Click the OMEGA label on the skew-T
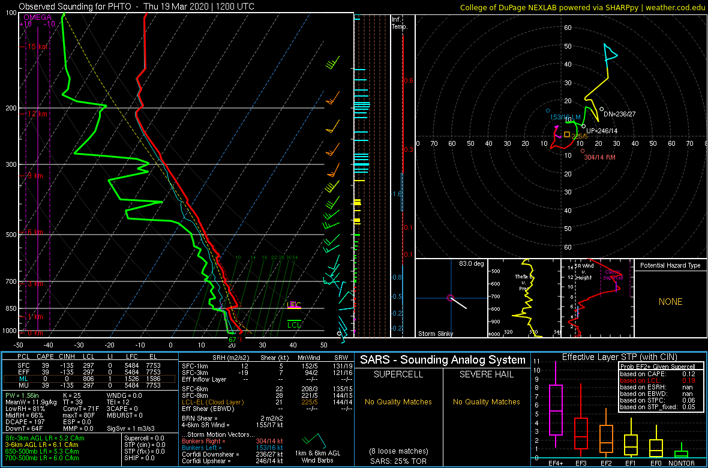The height and width of the screenshot is (468, 708). (37, 17)
